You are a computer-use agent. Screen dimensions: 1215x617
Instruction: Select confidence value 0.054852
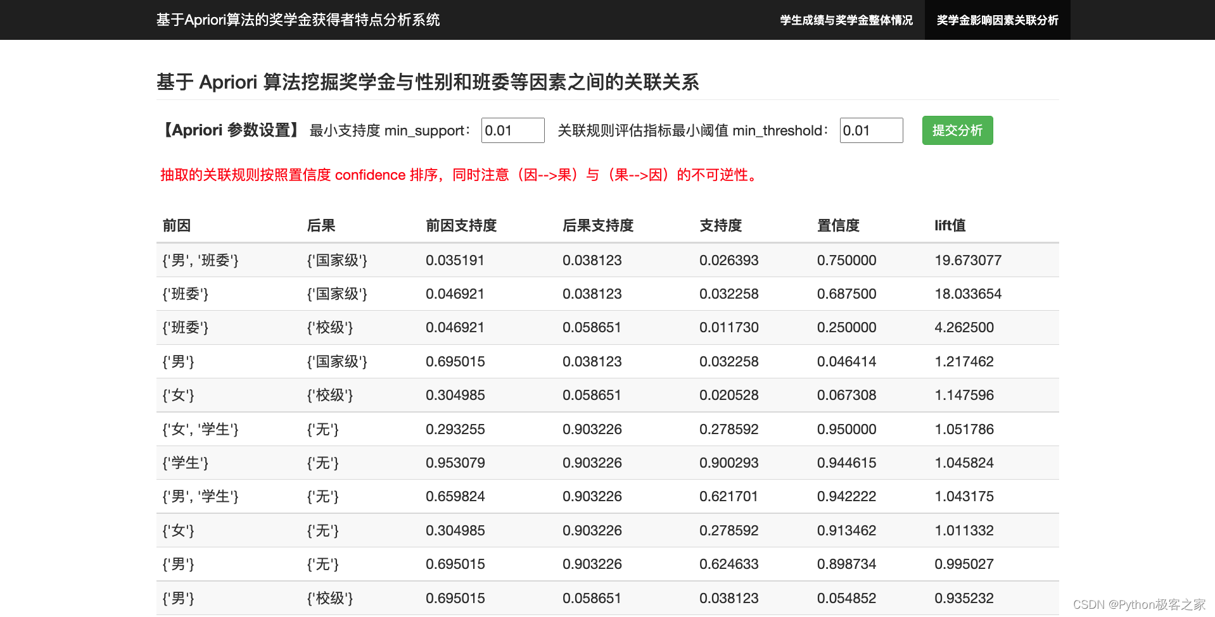coord(847,598)
